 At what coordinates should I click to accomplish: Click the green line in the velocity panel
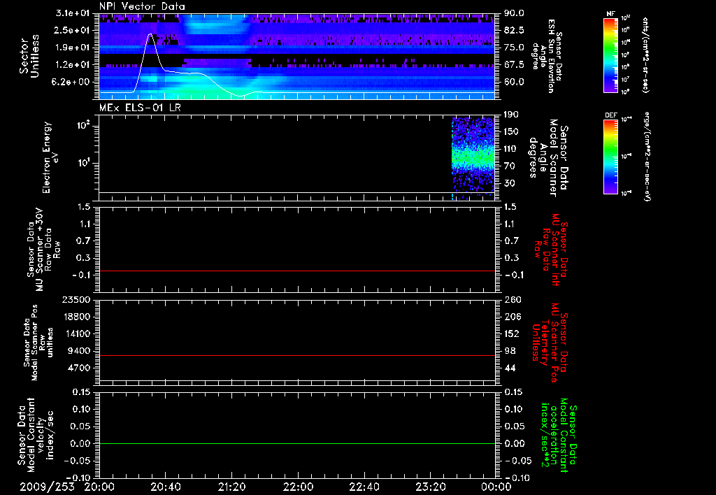pos(296,443)
